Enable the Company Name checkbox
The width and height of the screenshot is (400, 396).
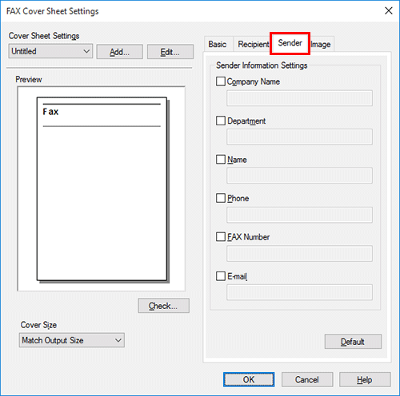[x=221, y=81]
